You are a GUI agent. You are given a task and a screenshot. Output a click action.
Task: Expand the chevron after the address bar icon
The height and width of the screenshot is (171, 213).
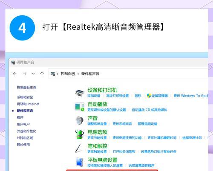click(x=58, y=74)
